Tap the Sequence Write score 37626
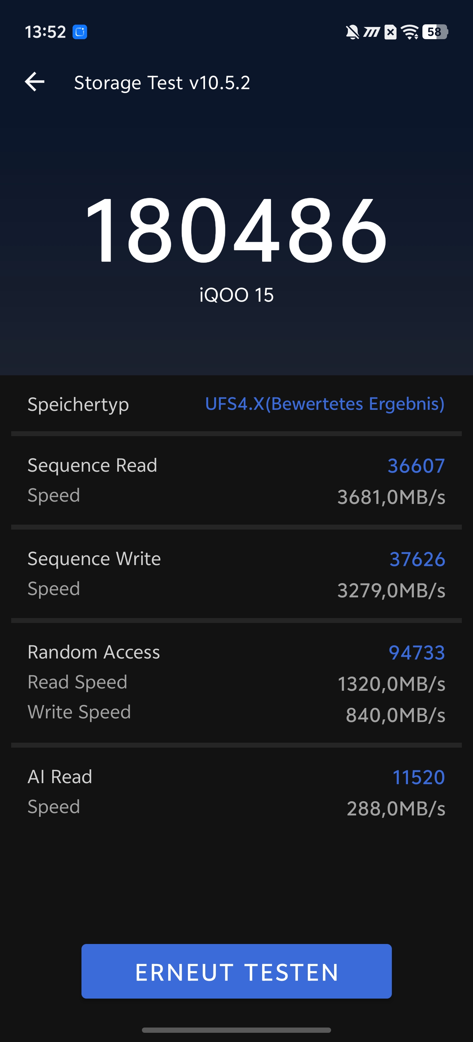The image size is (473, 1042). [x=417, y=559]
